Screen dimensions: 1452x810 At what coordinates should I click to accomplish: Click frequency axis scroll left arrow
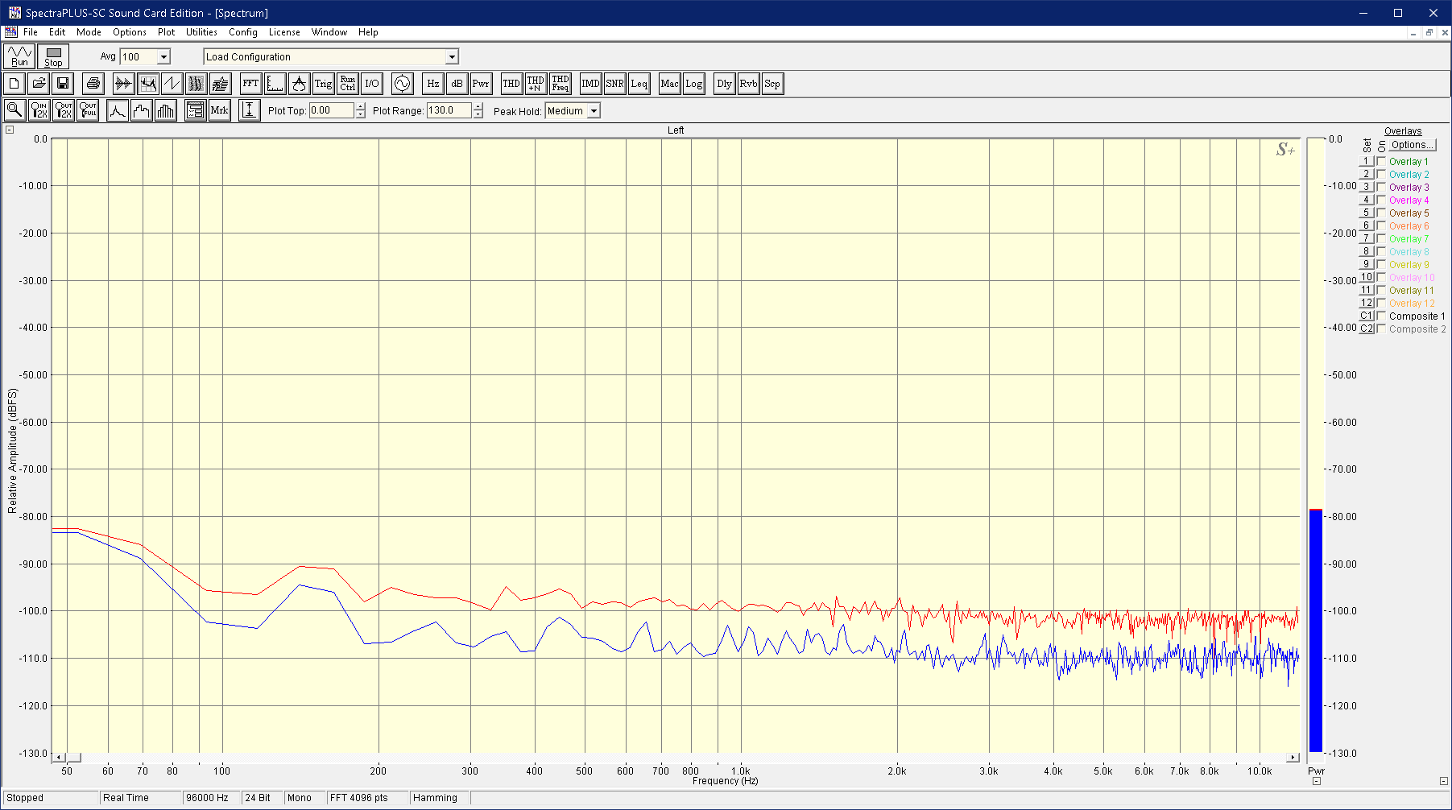[59, 757]
